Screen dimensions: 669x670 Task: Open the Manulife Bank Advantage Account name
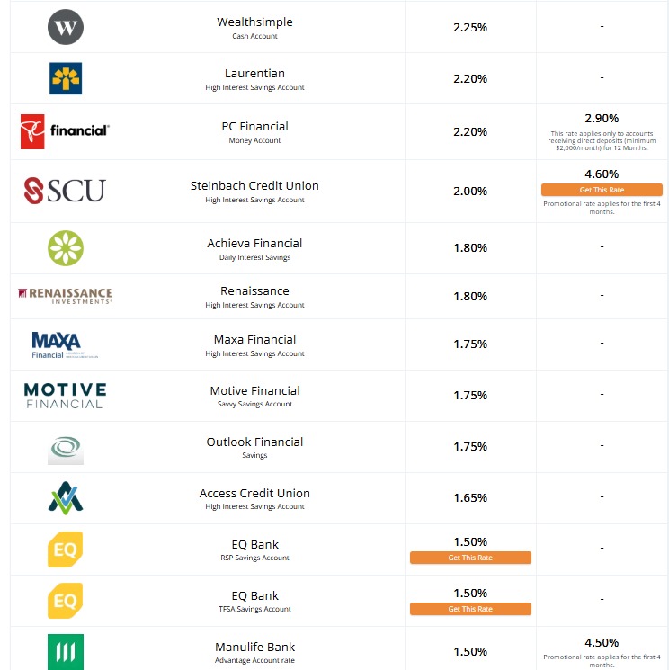coord(254,648)
